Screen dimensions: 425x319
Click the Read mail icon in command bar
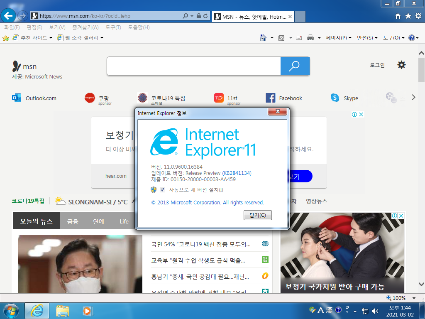(299, 38)
